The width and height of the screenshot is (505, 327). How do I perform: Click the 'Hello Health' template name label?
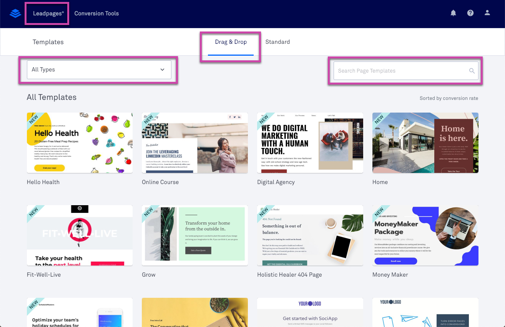(43, 182)
